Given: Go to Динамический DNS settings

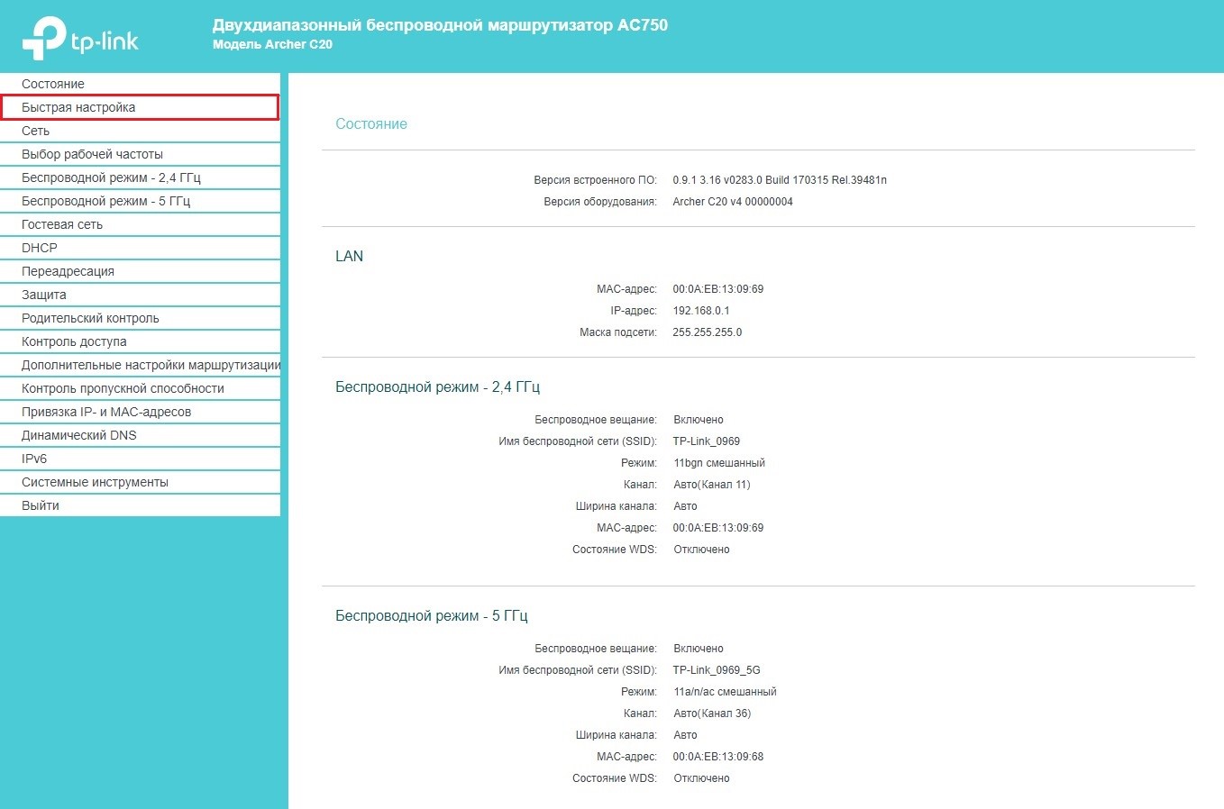Looking at the screenshot, I should [79, 435].
